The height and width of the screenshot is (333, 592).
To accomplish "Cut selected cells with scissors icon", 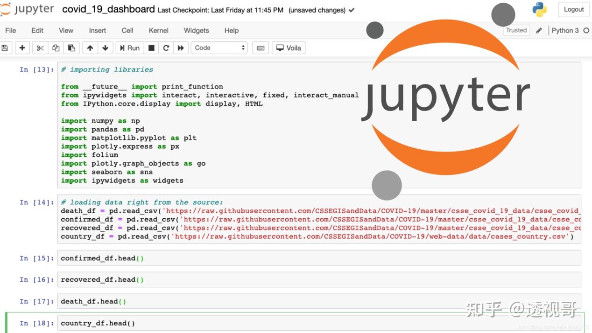I will [x=40, y=48].
